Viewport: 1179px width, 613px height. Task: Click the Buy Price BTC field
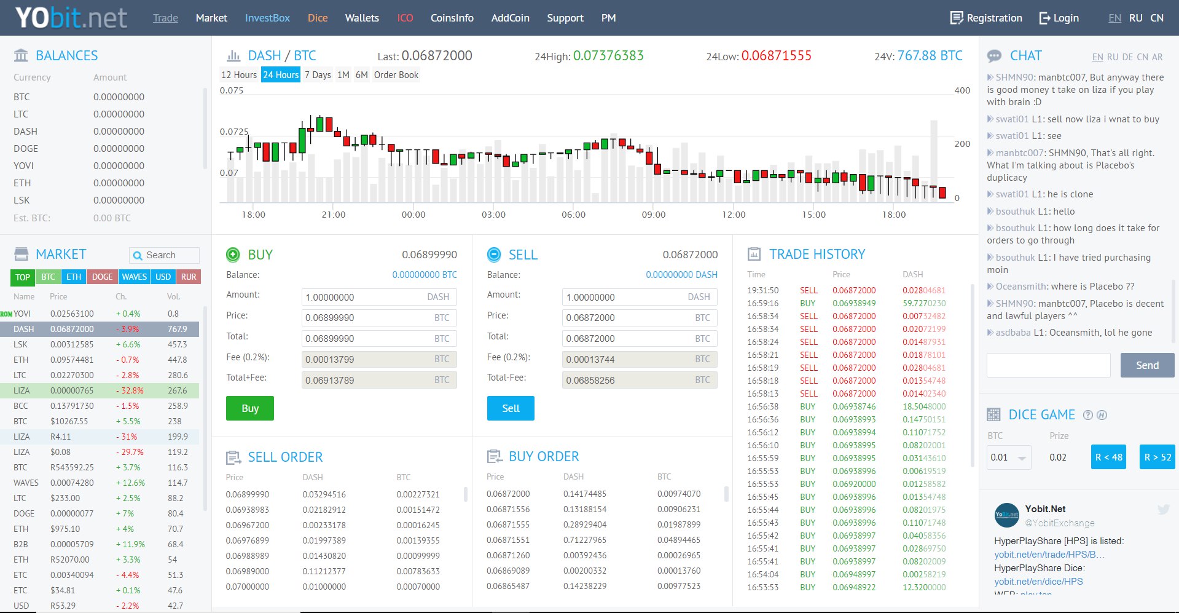coord(379,318)
